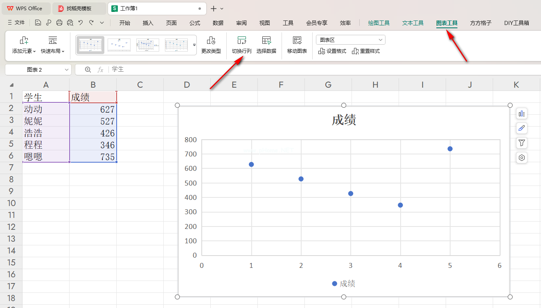Click 切换行列 button
Viewport: 541px width, 308px height.
(242, 45)
